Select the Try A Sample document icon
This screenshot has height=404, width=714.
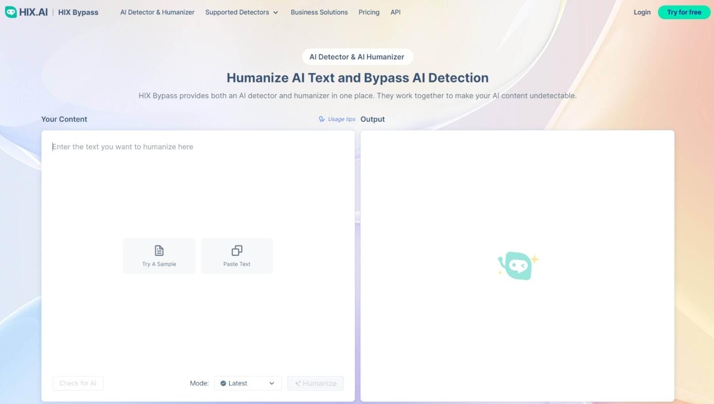click(159, 250)
